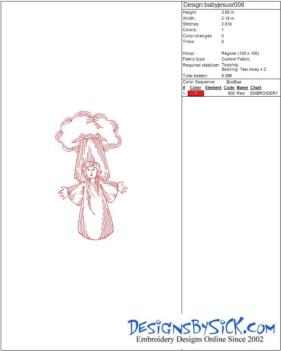Select the Backing: Tear Away x 2 text
The width and height of the screenshot is (281, 351).
click(243, 70)
